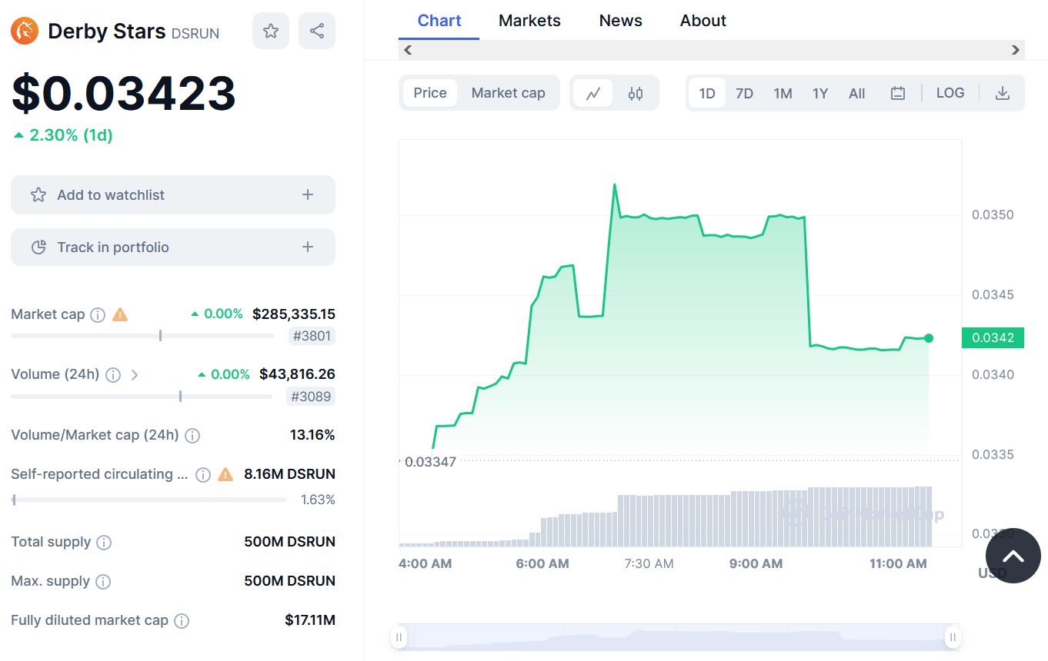Download the chart data
The width and height of the screenshot is (1048, 661).
pos(1002,94)
